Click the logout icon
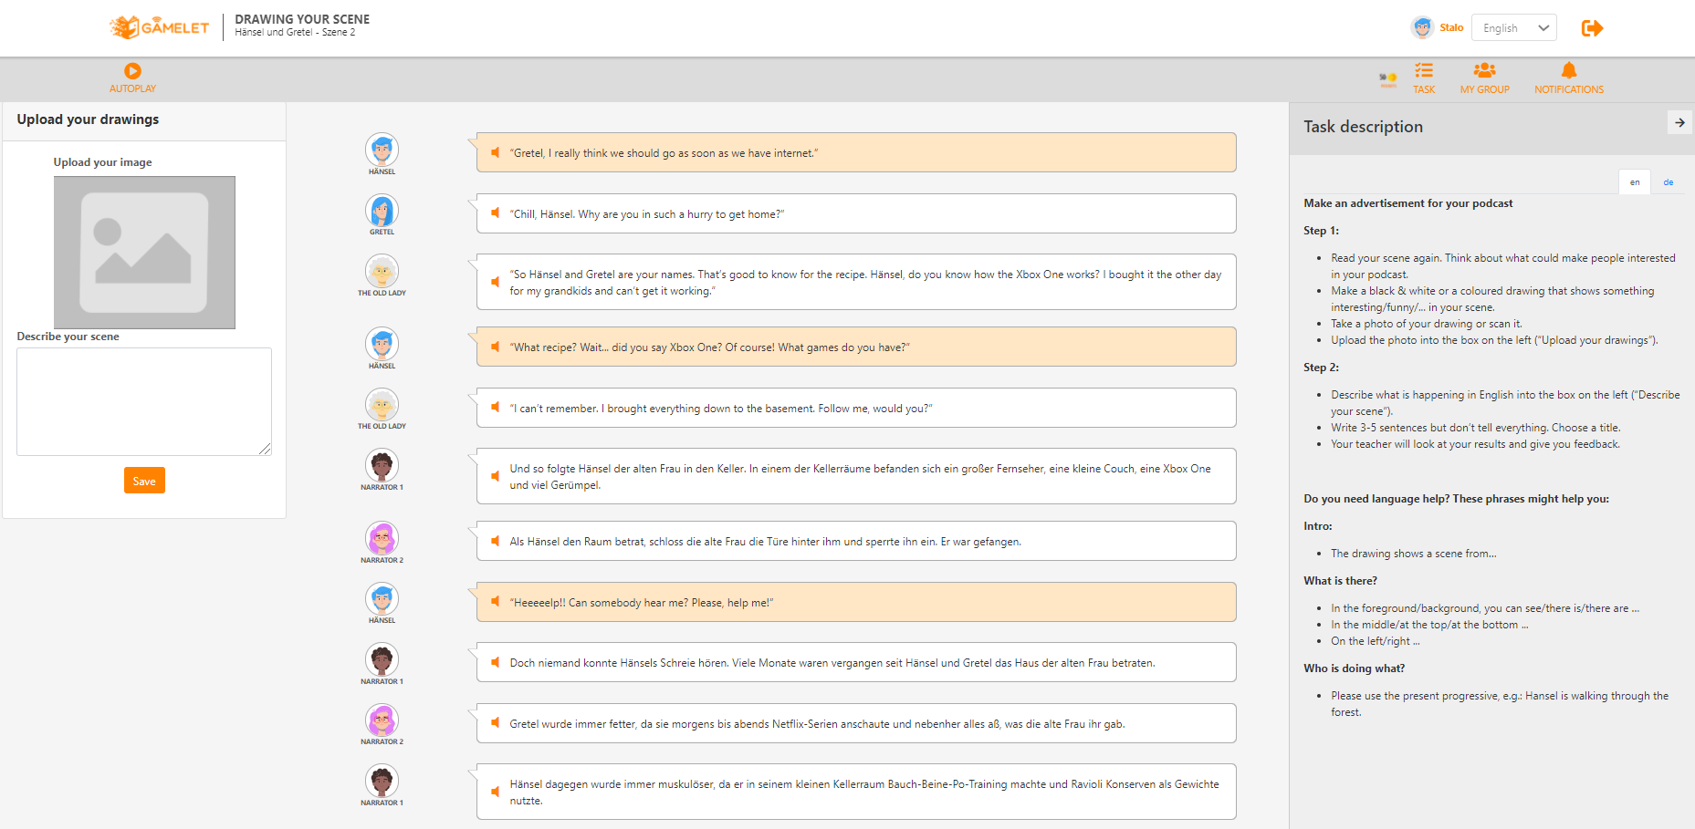This screenshot has height=829, width=1695. click(x=1592, y=28)
